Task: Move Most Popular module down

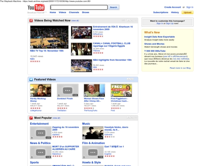Action: pyautogui.click(x=132, y=118)
